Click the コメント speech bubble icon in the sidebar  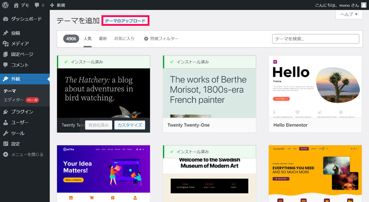click(6, 65)
